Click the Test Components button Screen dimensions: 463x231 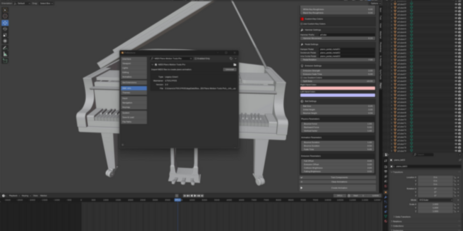coord(338,177)
